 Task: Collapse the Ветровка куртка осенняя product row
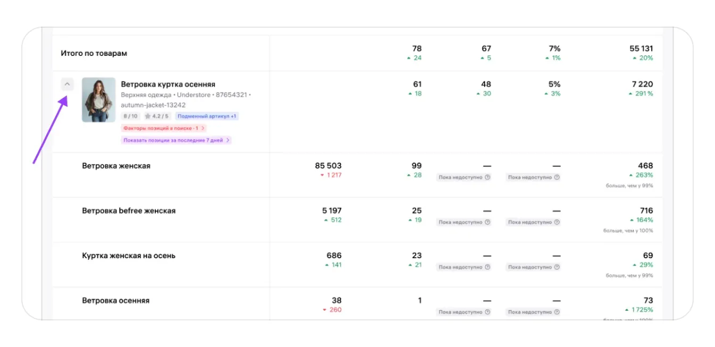tap(67, 84)
